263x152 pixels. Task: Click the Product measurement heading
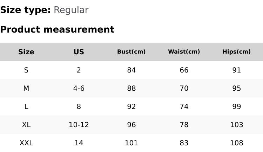tap(57, 29)
